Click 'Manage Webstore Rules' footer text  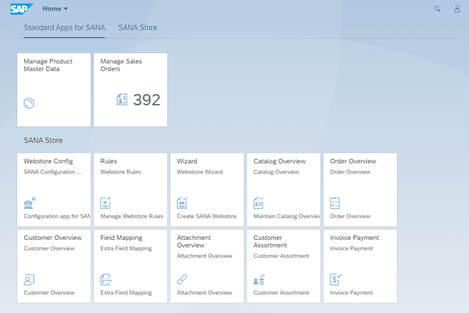(131, 216)
